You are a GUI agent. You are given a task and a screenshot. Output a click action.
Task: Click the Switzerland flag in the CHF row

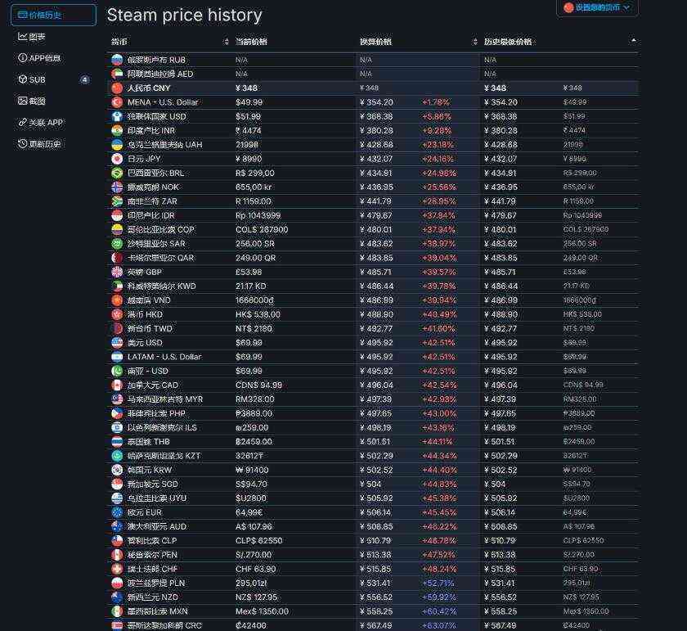pos(117,569)
